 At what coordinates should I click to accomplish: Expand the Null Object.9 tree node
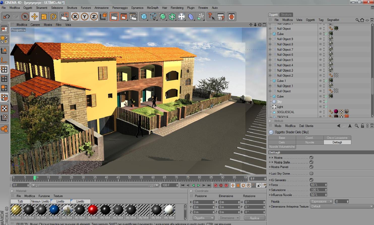270,39
